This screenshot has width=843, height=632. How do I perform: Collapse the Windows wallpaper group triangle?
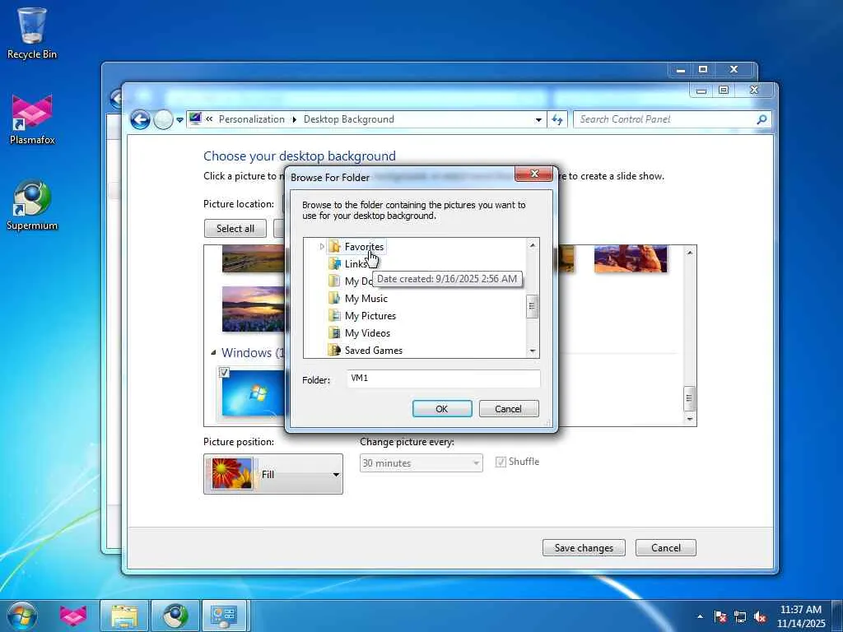pyautogui.click(x=213, y=352)
